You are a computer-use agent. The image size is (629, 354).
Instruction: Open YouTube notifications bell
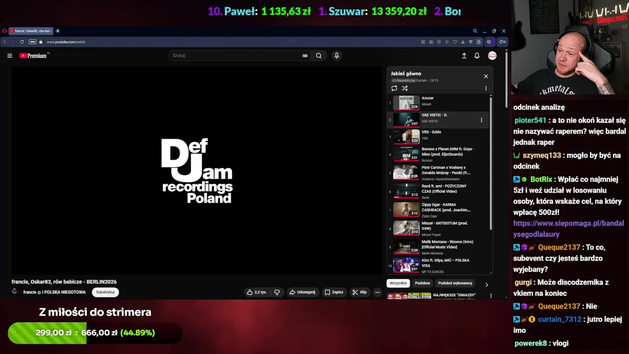pyautogui.click(x=477, y=56)
